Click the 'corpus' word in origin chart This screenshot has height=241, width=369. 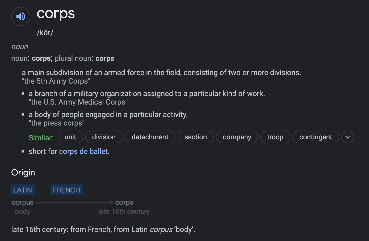tap(23, 203)
